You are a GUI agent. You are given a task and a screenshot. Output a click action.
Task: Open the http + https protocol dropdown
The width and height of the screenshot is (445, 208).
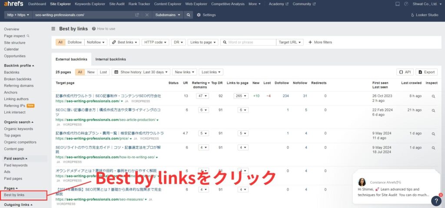18,15
